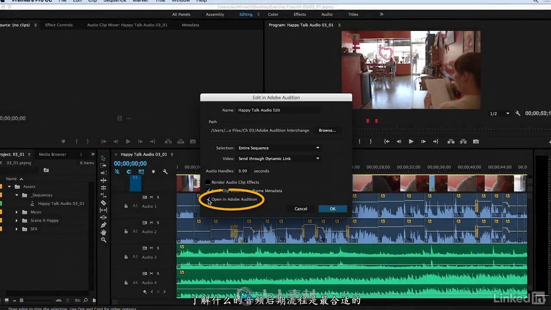Click Insert button in Source Monitor
Screen dimensions: 551x310
point(168,141)
